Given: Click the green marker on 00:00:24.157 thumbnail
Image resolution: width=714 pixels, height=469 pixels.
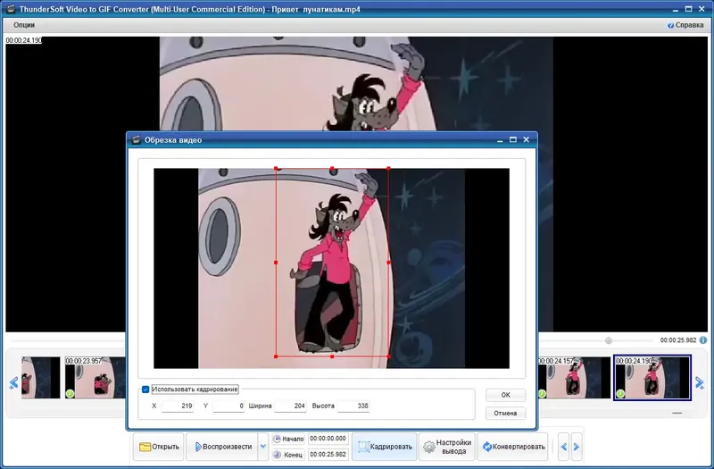Looking at the screenshot, I should (542, 393).
